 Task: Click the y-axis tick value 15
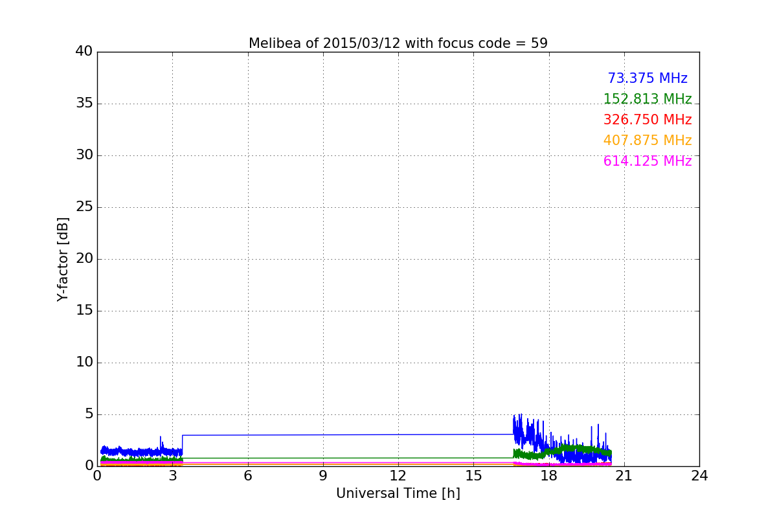84,311
